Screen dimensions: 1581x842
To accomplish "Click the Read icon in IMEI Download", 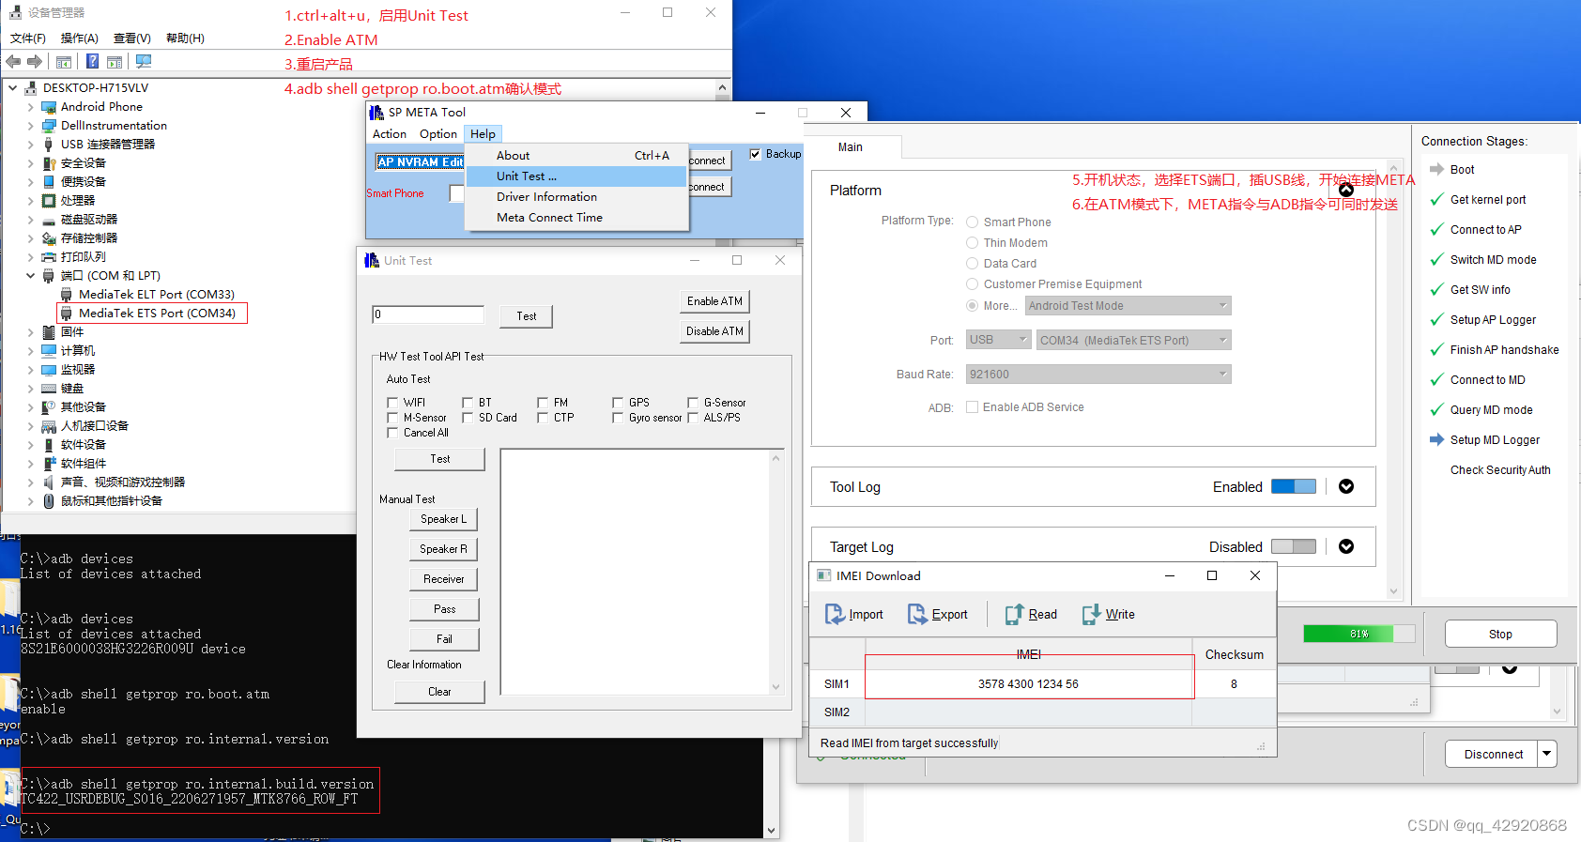I will 1014,614.
